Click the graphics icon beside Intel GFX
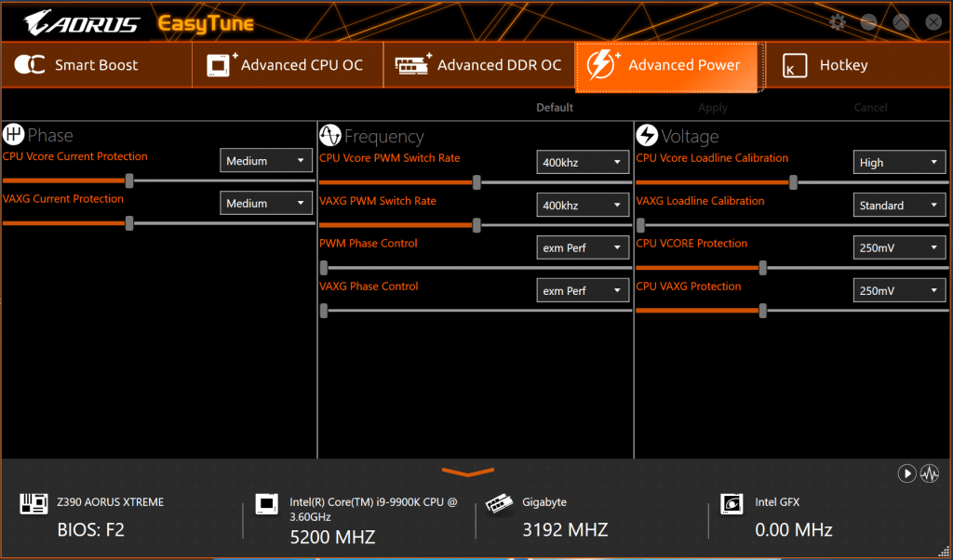Screen dimensions: 953x560 (732, 504)
